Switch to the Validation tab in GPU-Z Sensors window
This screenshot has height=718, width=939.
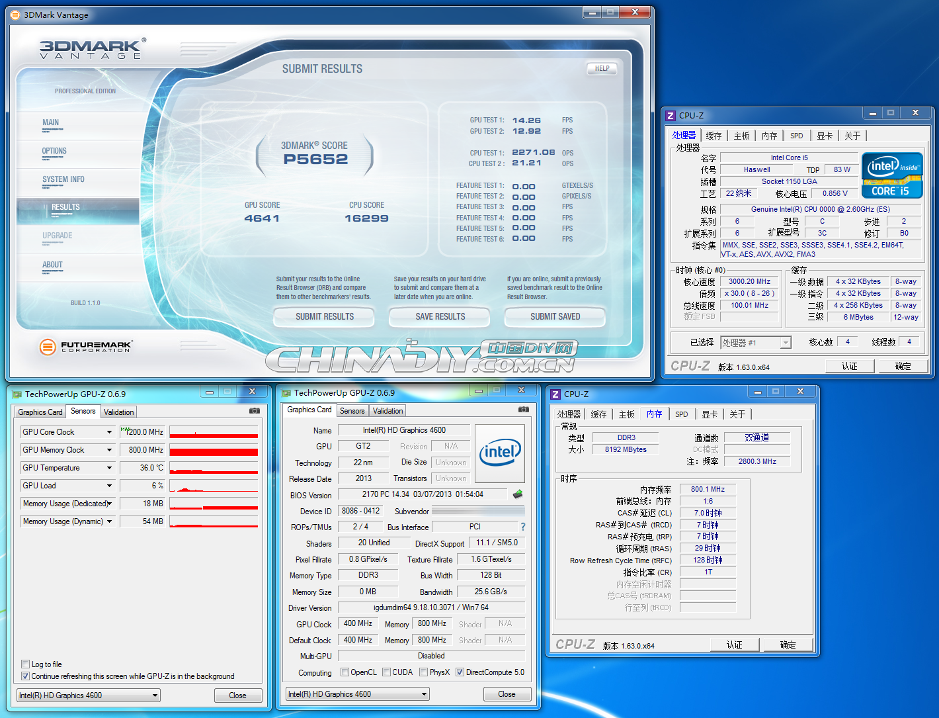pyautogui.click(x=119, y=412)
